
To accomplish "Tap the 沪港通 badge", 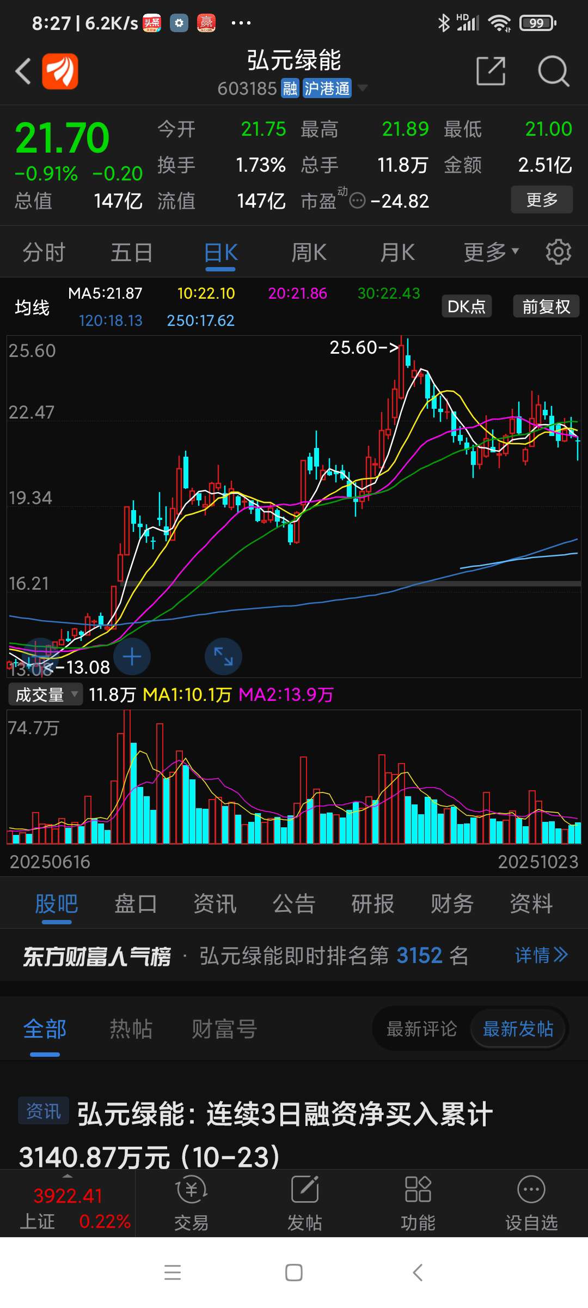I will pyautogui.click(x=327, y=88).
